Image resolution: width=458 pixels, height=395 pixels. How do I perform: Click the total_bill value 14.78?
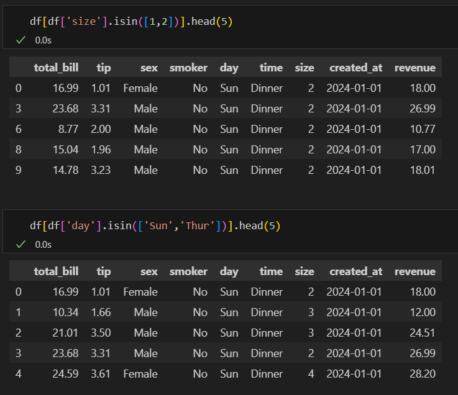(65, 170)
